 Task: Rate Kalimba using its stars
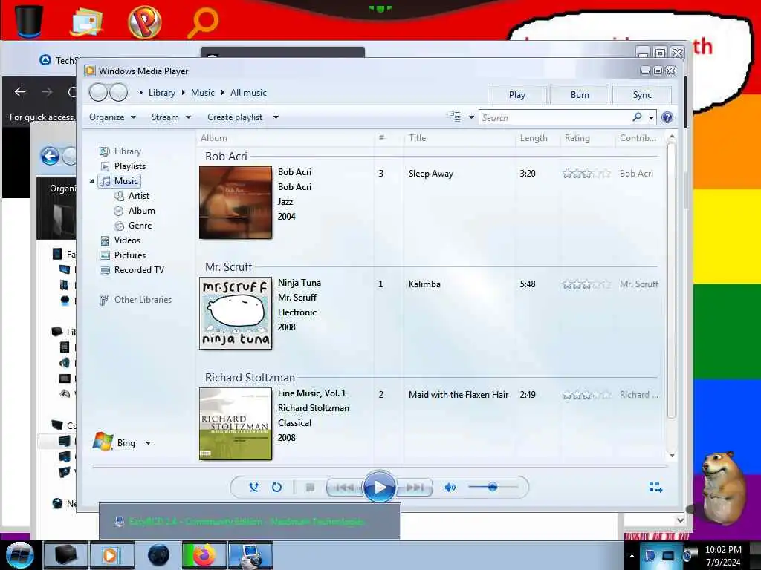pyautogui.click(x=586, y=284)
